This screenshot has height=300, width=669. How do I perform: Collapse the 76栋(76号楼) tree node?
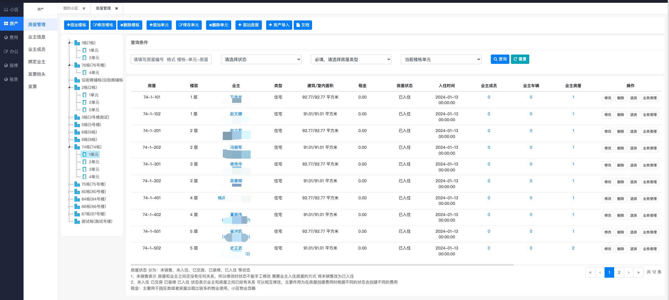(69, 65)
